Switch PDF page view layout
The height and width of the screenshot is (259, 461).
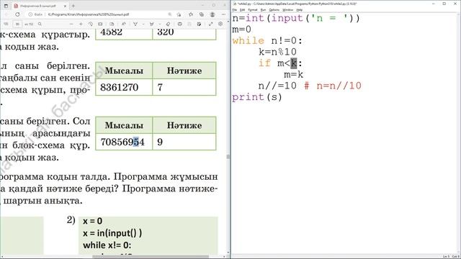(x=112, y=24)
